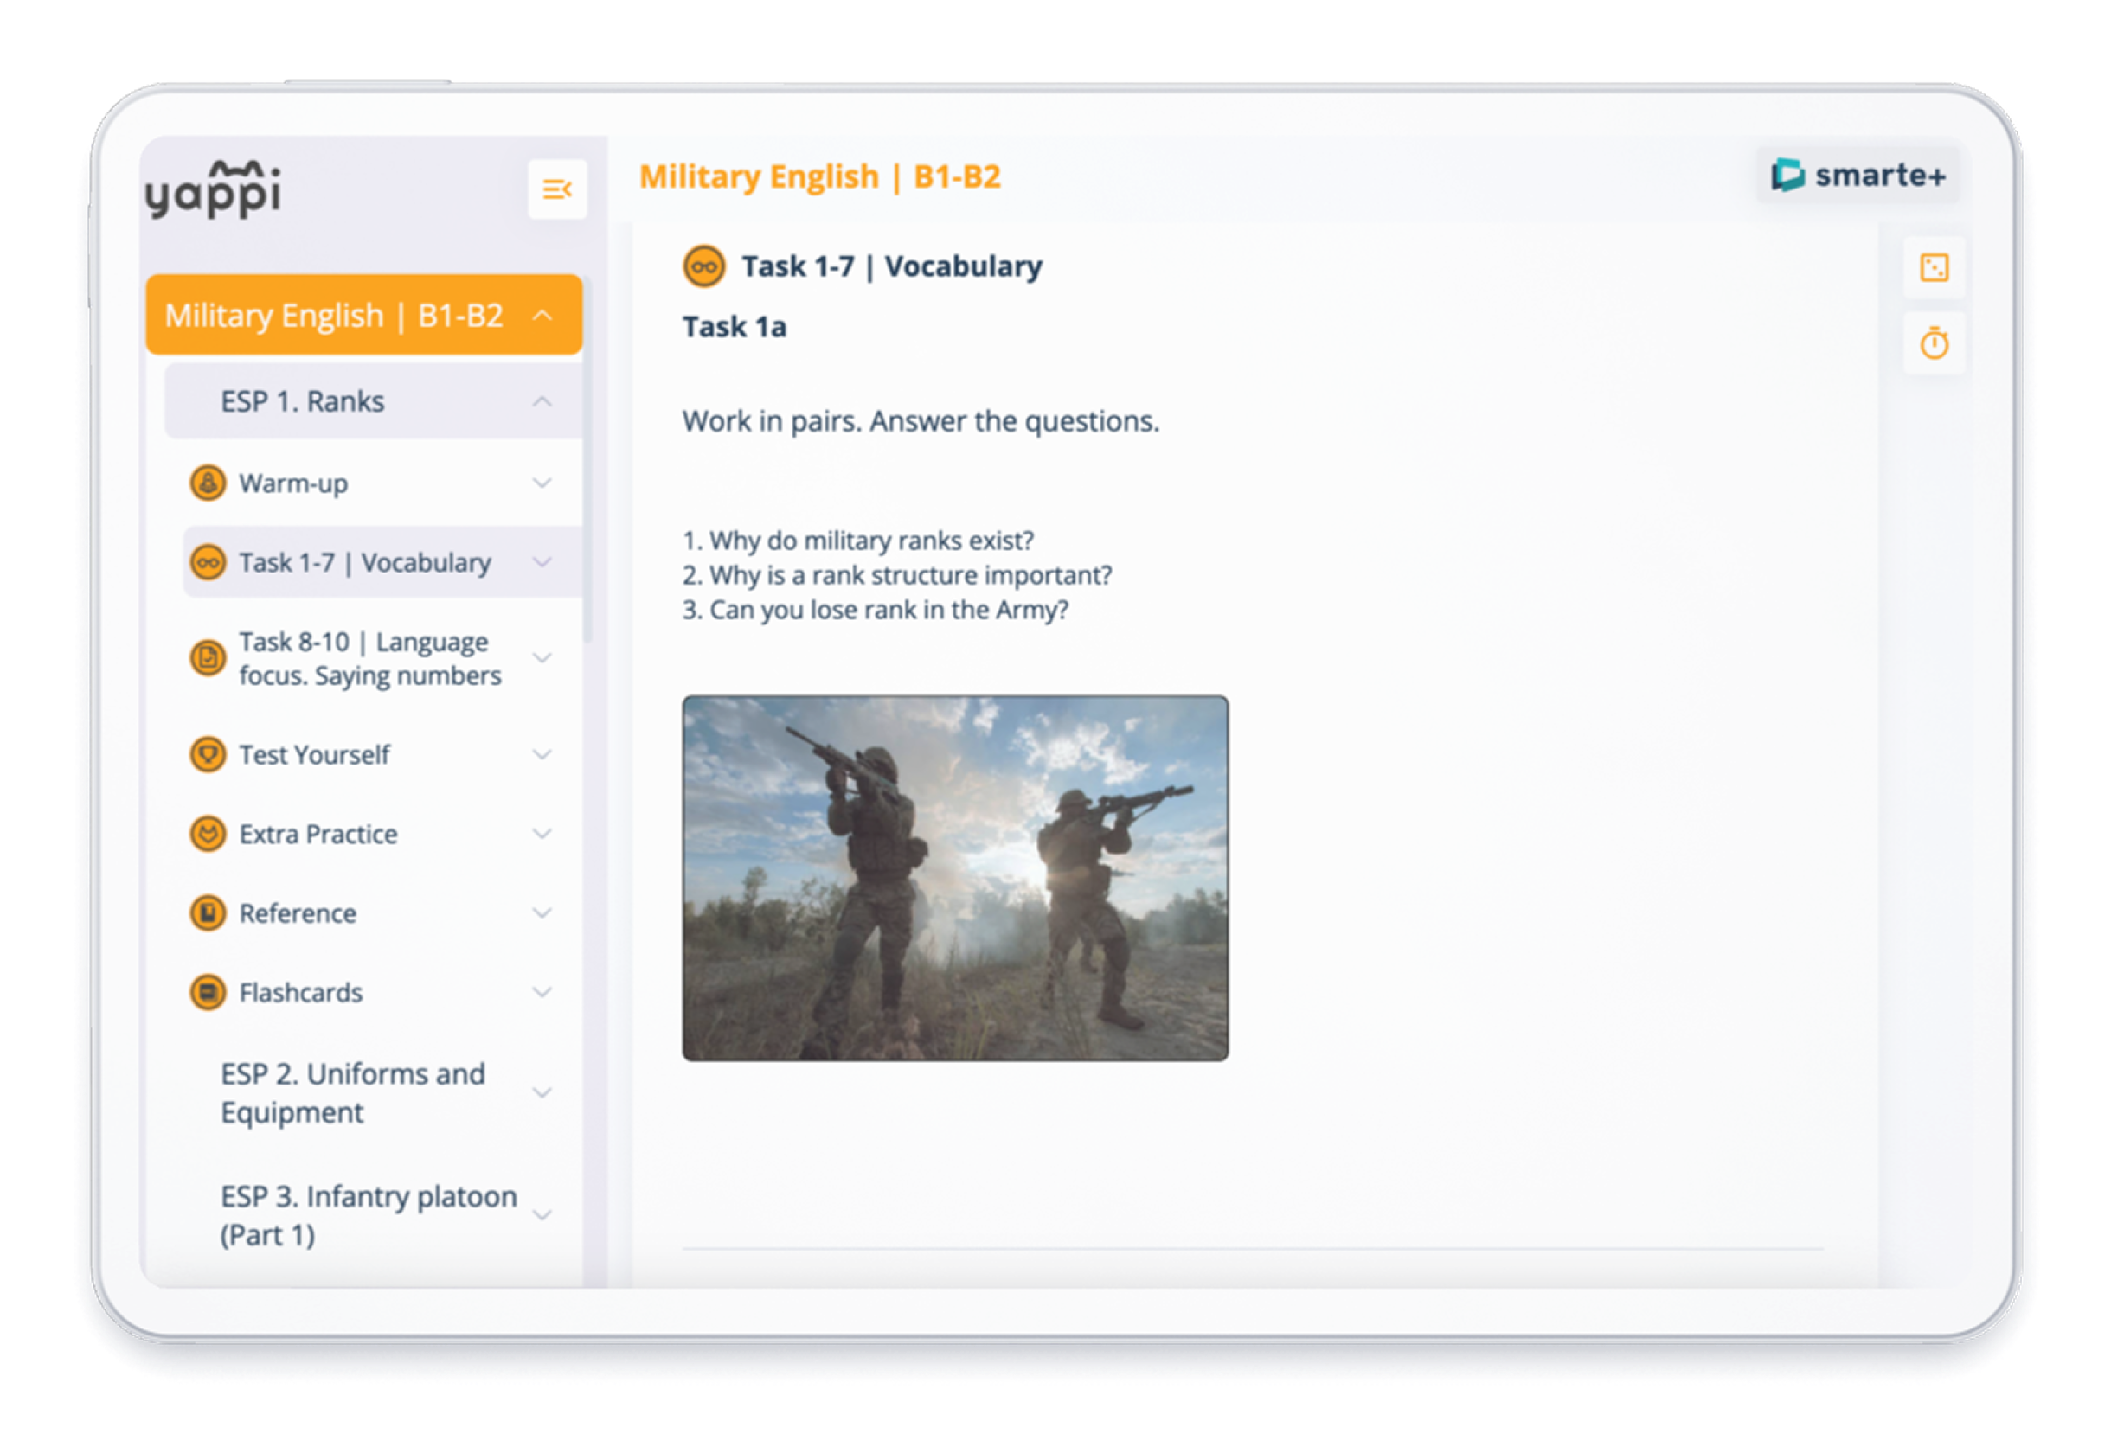Viewport: 2111px width, 1453px height.
Task: Expand the ESP 3. Infantry platoon chevron
Action: tap(542, 1214)
